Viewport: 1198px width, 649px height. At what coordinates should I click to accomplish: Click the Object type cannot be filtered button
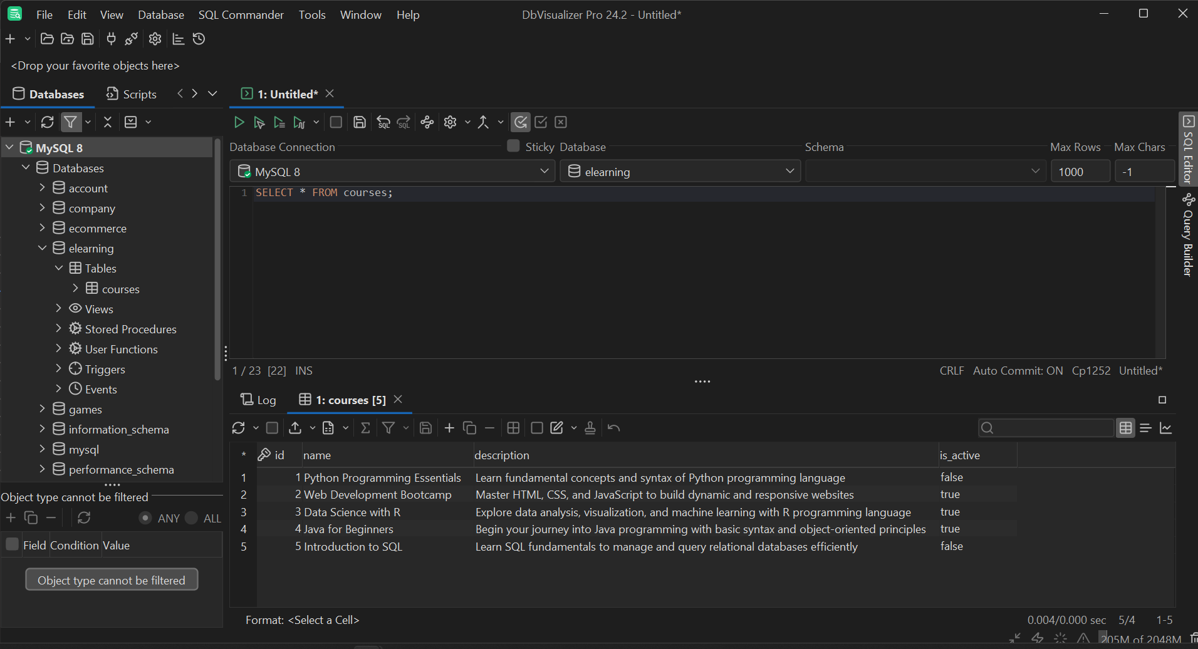(x=112, y=580)
